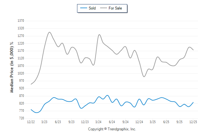Select the 1020 y-axis value label
Screen dimensions: 204x137
click(x=21, y=73)
